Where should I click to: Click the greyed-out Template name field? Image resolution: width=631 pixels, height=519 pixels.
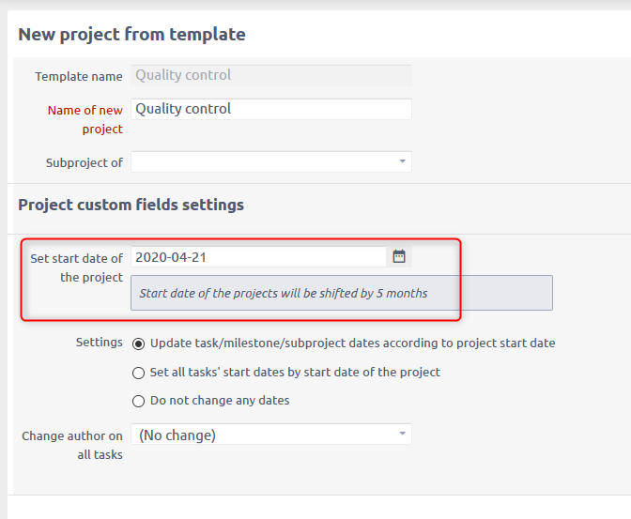point(270,75)
